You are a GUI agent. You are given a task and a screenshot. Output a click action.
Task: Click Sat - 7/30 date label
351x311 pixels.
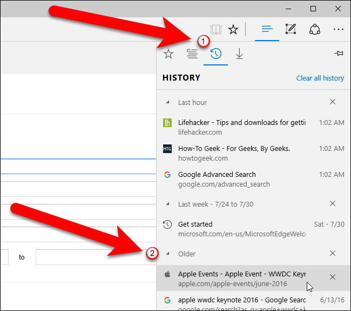(329, 224)
